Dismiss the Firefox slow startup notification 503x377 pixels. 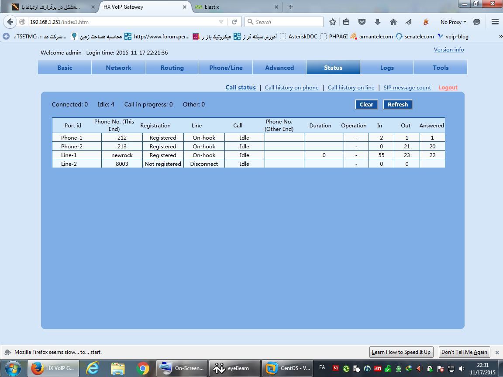[497, 353]
